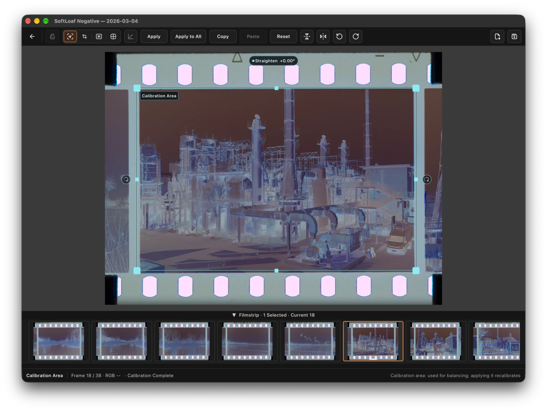This screenshot has width=547, height=411.
Task: Select the Crop tool icon
Action: [x=84, y=37]
